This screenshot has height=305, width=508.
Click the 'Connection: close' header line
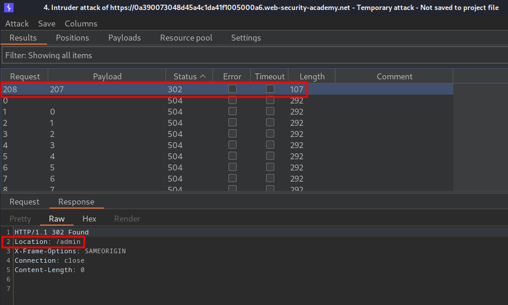pyautogui.click(x=49, y=260)
